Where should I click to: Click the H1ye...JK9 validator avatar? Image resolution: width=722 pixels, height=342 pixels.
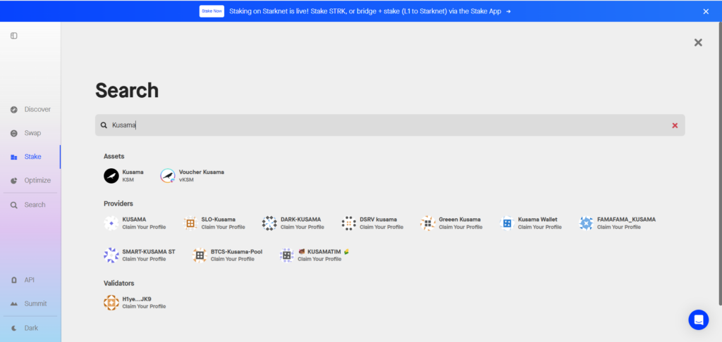[x=111, y=303]
